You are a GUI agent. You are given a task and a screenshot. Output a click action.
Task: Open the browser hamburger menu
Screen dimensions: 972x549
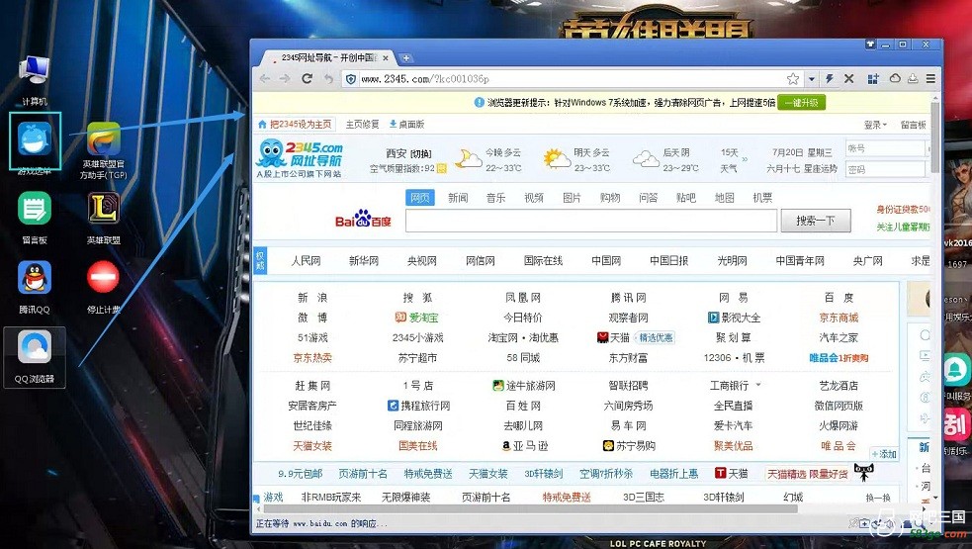[x=930, y=79]
